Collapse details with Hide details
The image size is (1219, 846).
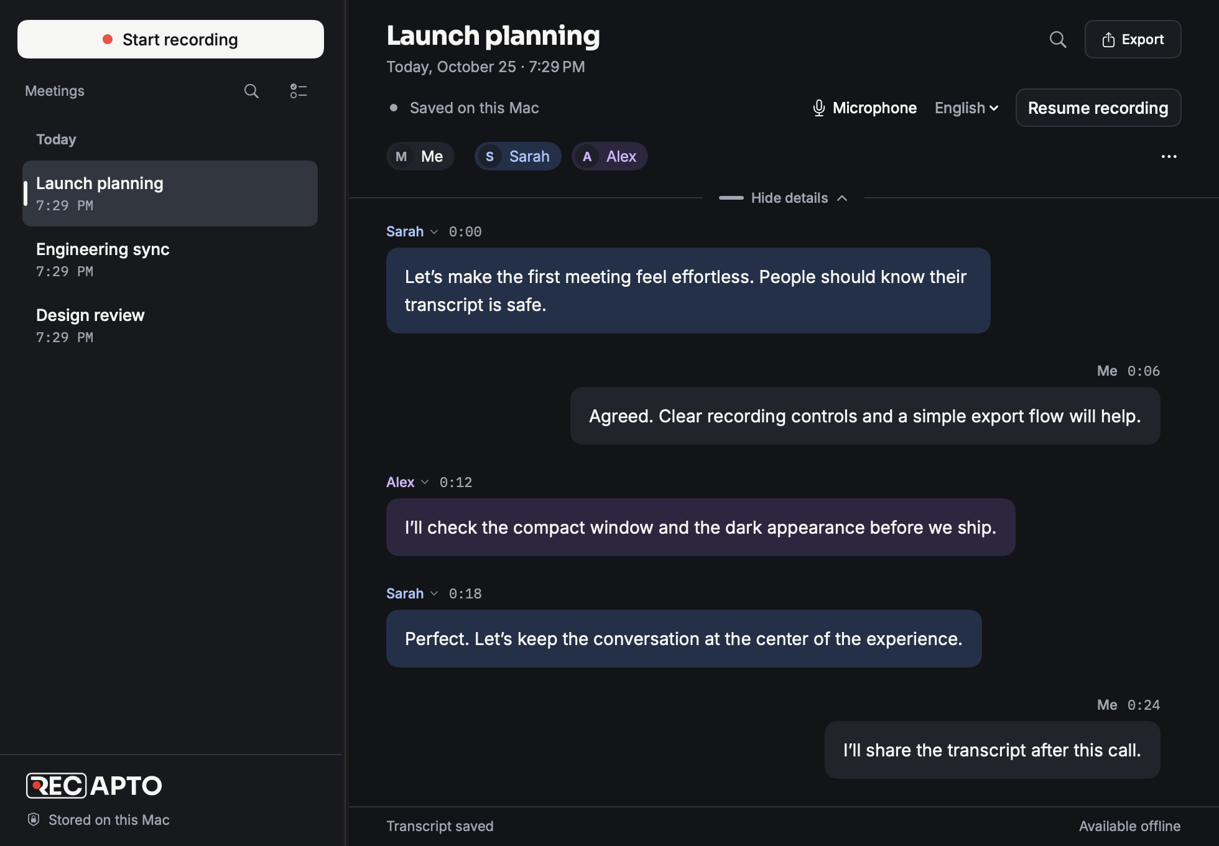tap(784, 198)
